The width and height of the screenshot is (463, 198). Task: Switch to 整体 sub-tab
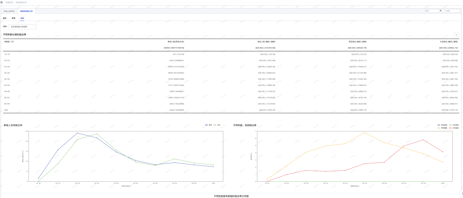pos(5,18)
